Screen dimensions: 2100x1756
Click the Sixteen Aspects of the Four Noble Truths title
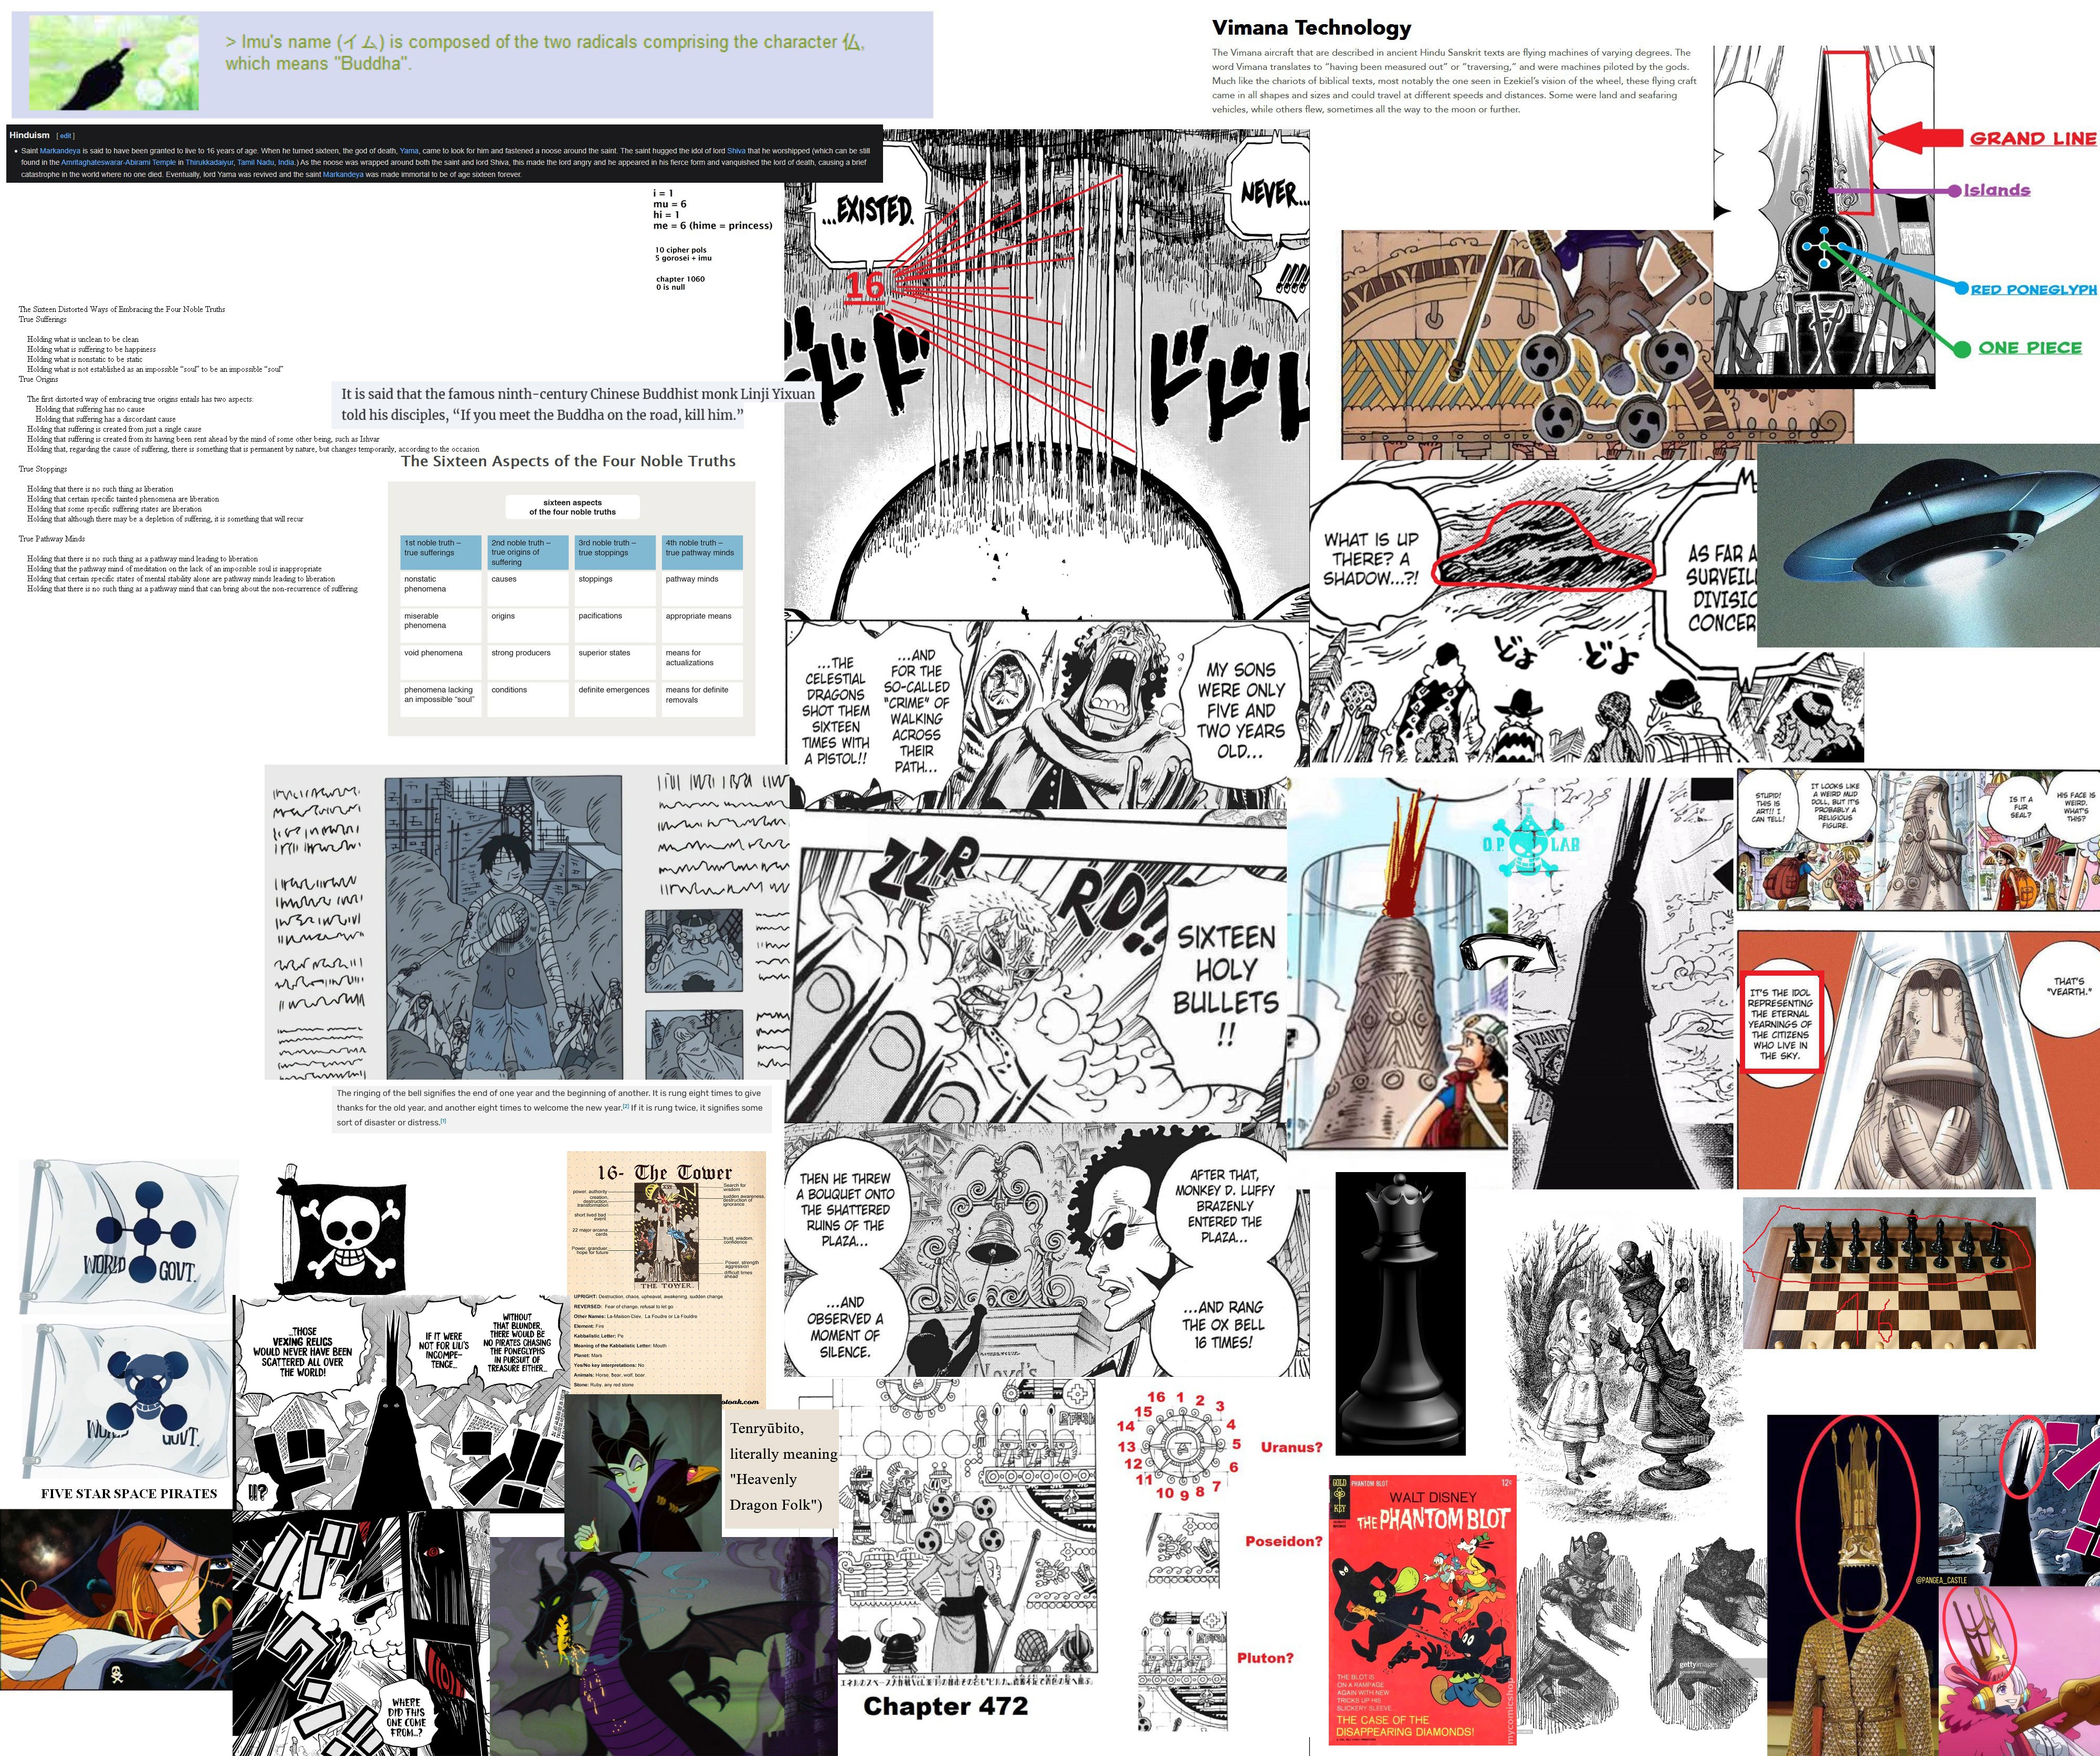[x=568, y=461]
